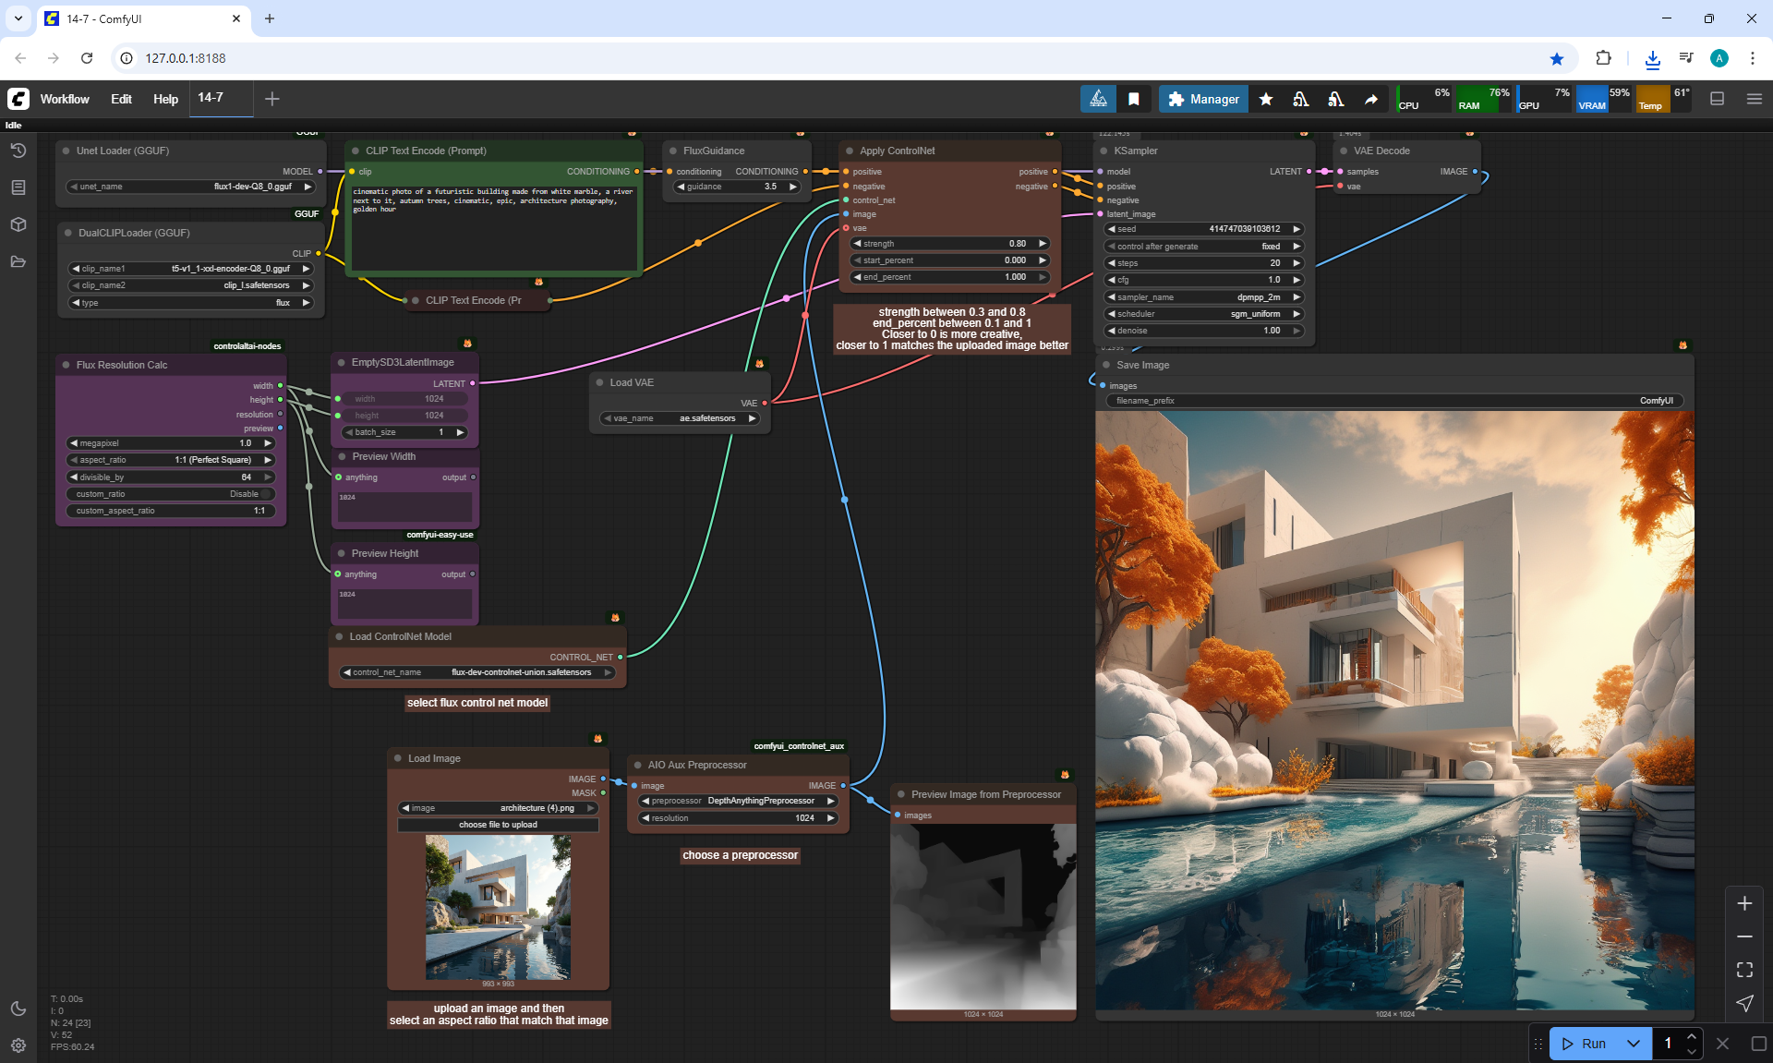This screenshot has height=1063, width=1773.
Task: Click the share arrow icon in toolbar
Action: pyautogui.click(x=1371, y=99)
